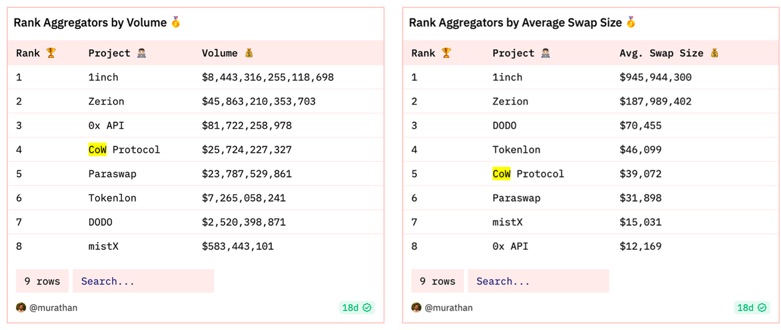Focus the Search field in Volume table
The width and height of the screenshot is (781, 330).
click(x=143, y=281)
